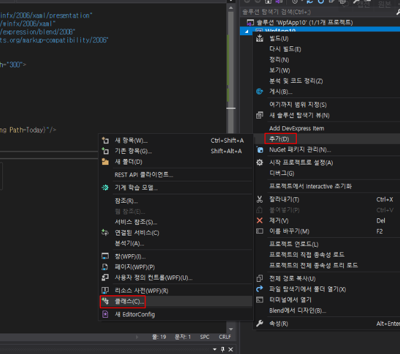400x354 pixels.
Task: Select 여기까지 범위 지정(S)
Action: (x=298, y=104)
